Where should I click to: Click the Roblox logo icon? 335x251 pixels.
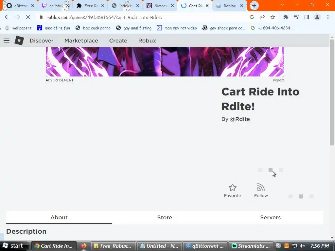[x=19, y=41]
